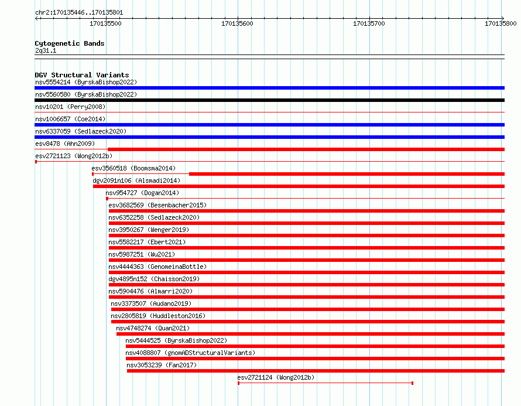Select esv3560518 (Boomsma2014) label
This screenshot has width=521, height=406.
coord(133,168)
